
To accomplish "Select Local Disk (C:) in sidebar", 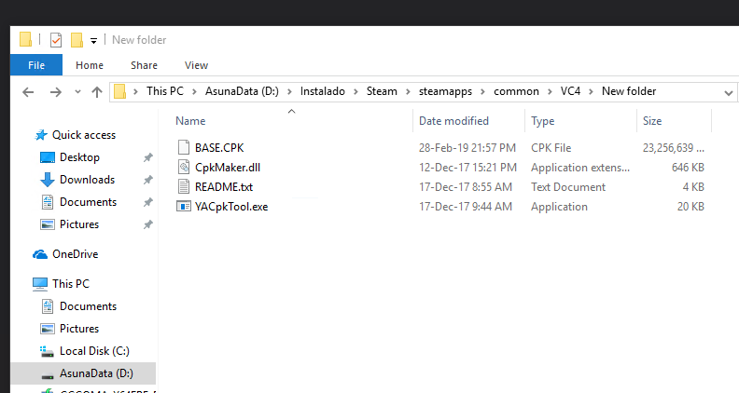I will pyautogui.click(x=94, y=351).
